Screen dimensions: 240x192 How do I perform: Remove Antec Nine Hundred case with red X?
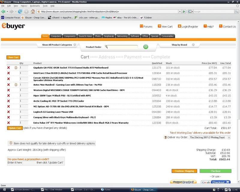[x=9, y=85]
